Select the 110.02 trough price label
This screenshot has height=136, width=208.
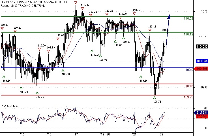[x=95, y=55]
